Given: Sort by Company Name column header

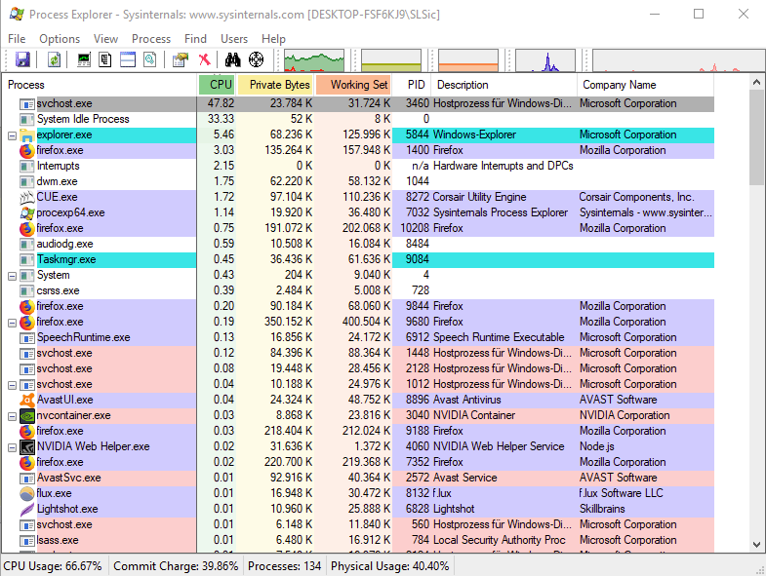Looking at the screenshot, I should pos(645,85).
